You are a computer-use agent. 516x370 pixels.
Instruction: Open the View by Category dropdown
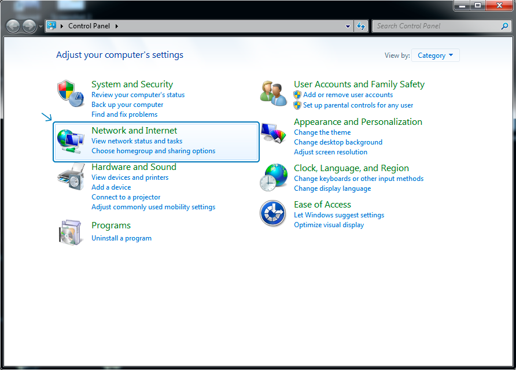[x=436, y=55]
